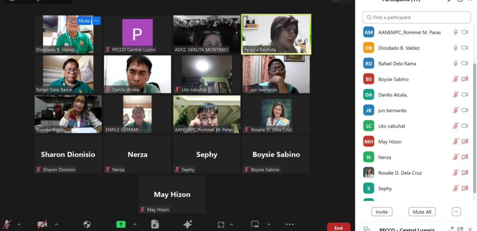Toggle camera for AANEMPC_Rommel M. Paras in list
477x231 pixels.
point(465,32)
